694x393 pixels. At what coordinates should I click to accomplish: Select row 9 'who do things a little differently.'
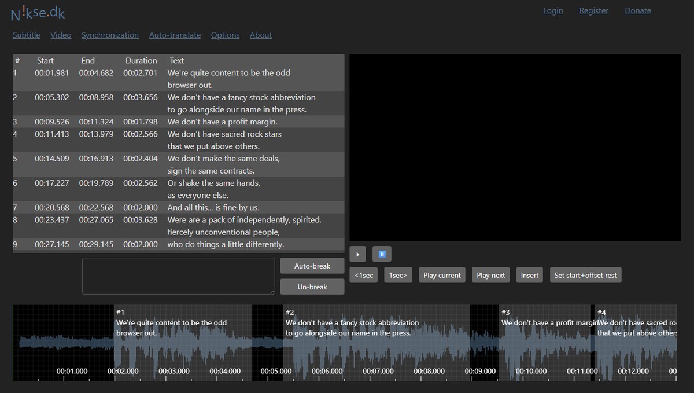pyautogui.click(x=178, y=244)
